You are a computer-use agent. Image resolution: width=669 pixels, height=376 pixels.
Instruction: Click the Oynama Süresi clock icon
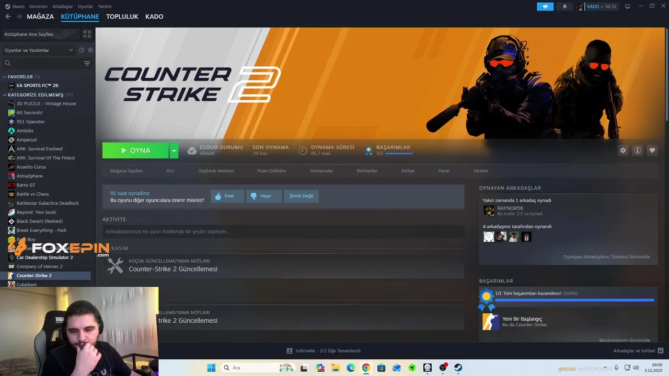[x=303, y=150]
